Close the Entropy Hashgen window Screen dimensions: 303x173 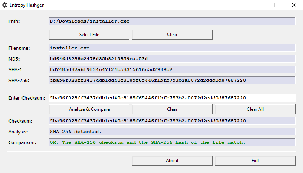[294, 5]
